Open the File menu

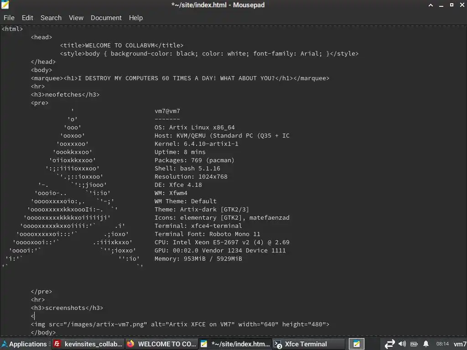tap(9, 18)
